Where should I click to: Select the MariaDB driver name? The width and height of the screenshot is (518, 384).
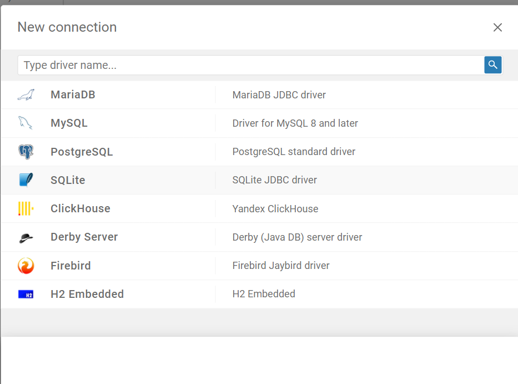pos(73,95)
